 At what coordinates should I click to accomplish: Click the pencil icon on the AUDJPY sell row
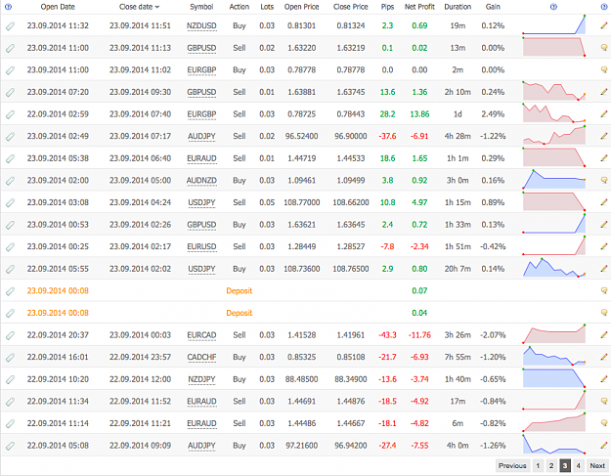pos(604,136)
